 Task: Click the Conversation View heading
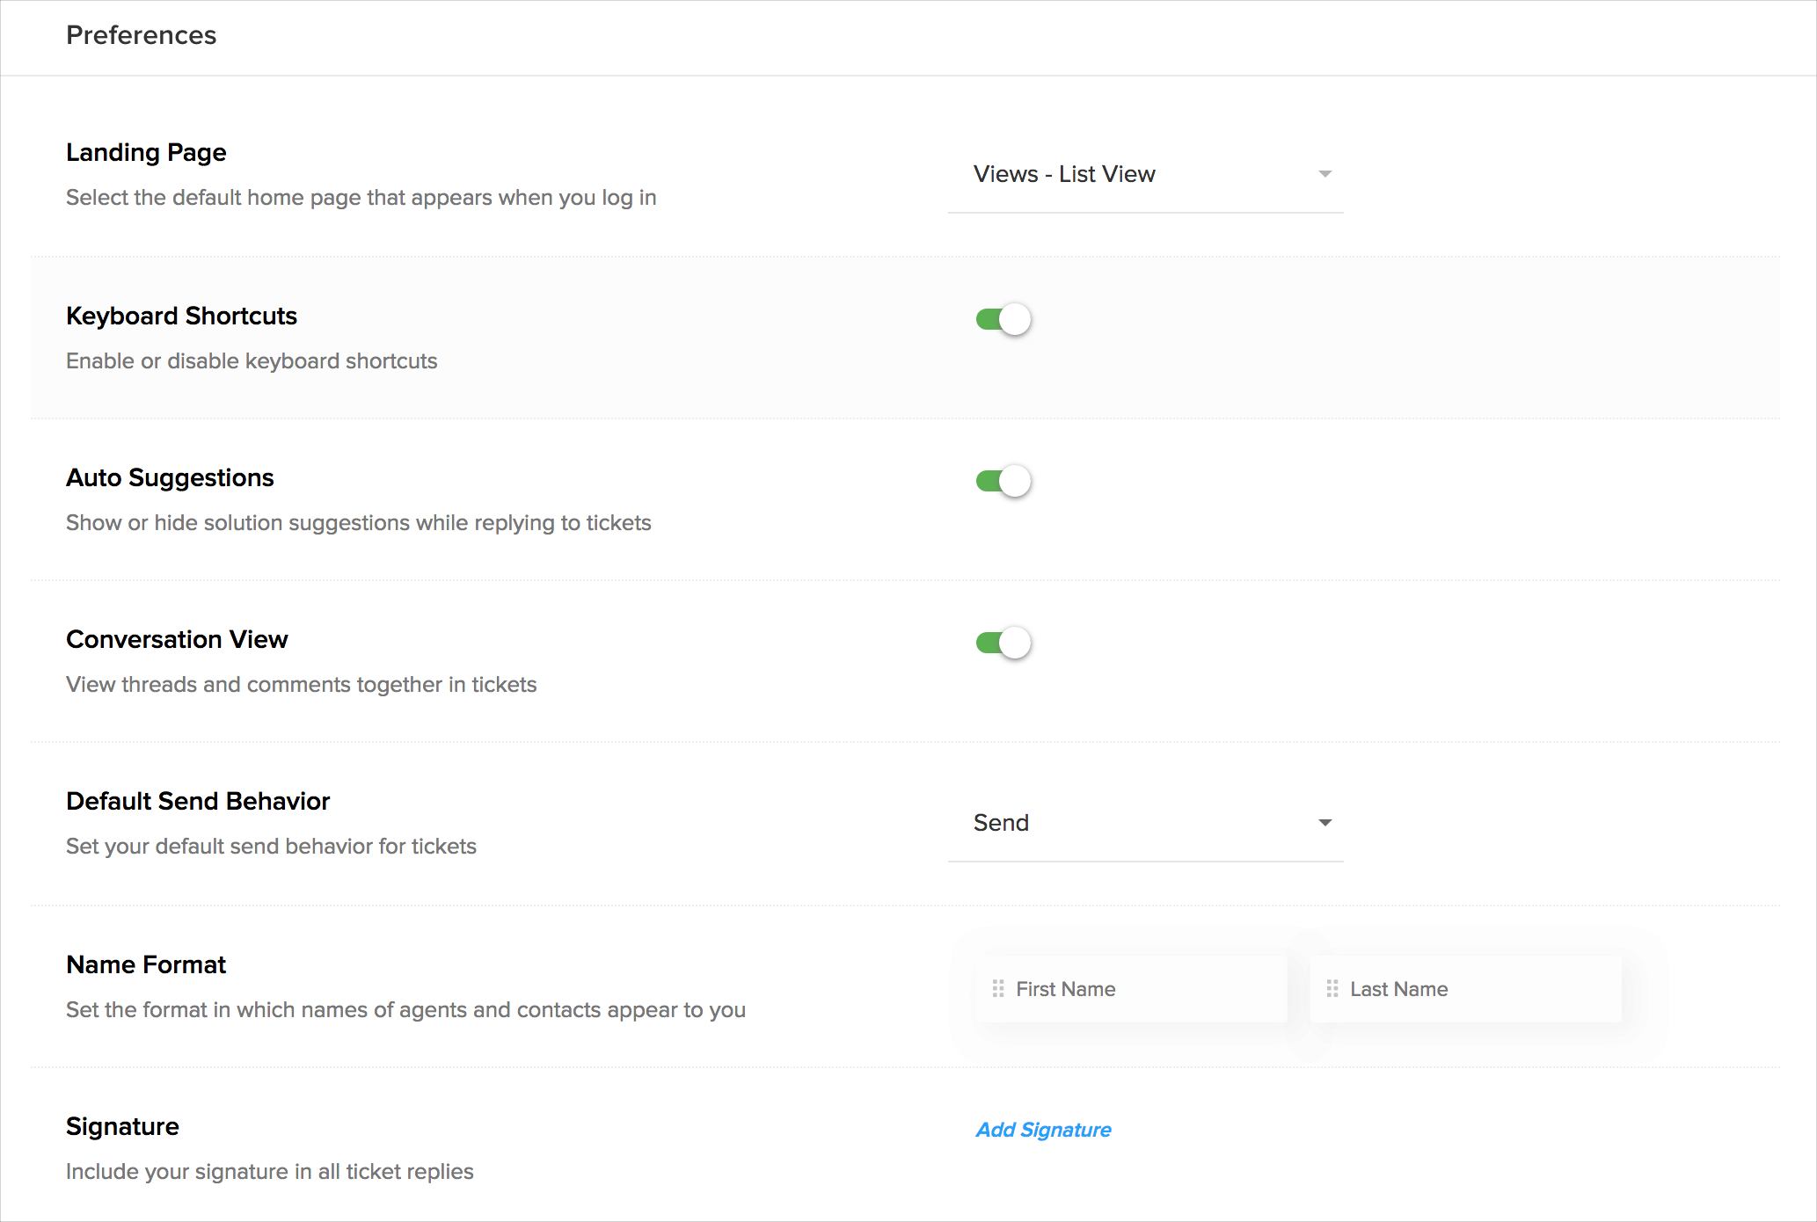coord(177,639)
